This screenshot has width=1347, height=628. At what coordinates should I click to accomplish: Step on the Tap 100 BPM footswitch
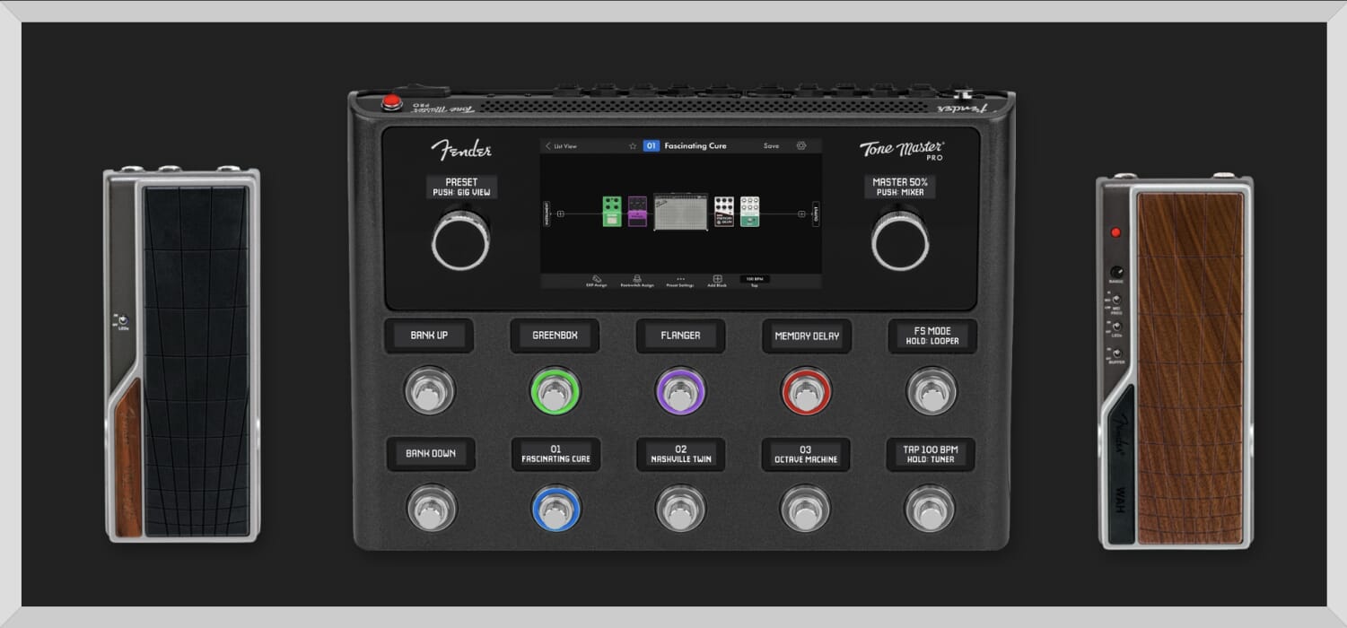coord(931,509)
